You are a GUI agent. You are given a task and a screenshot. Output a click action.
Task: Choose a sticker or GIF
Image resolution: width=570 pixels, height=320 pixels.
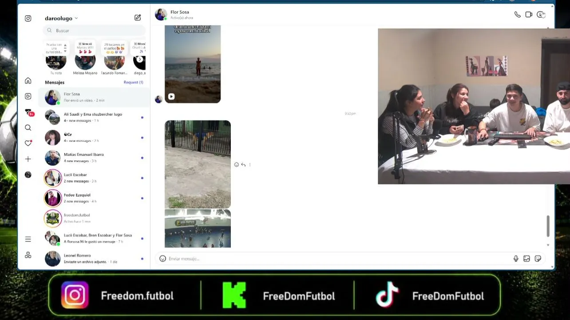(538, 259)
